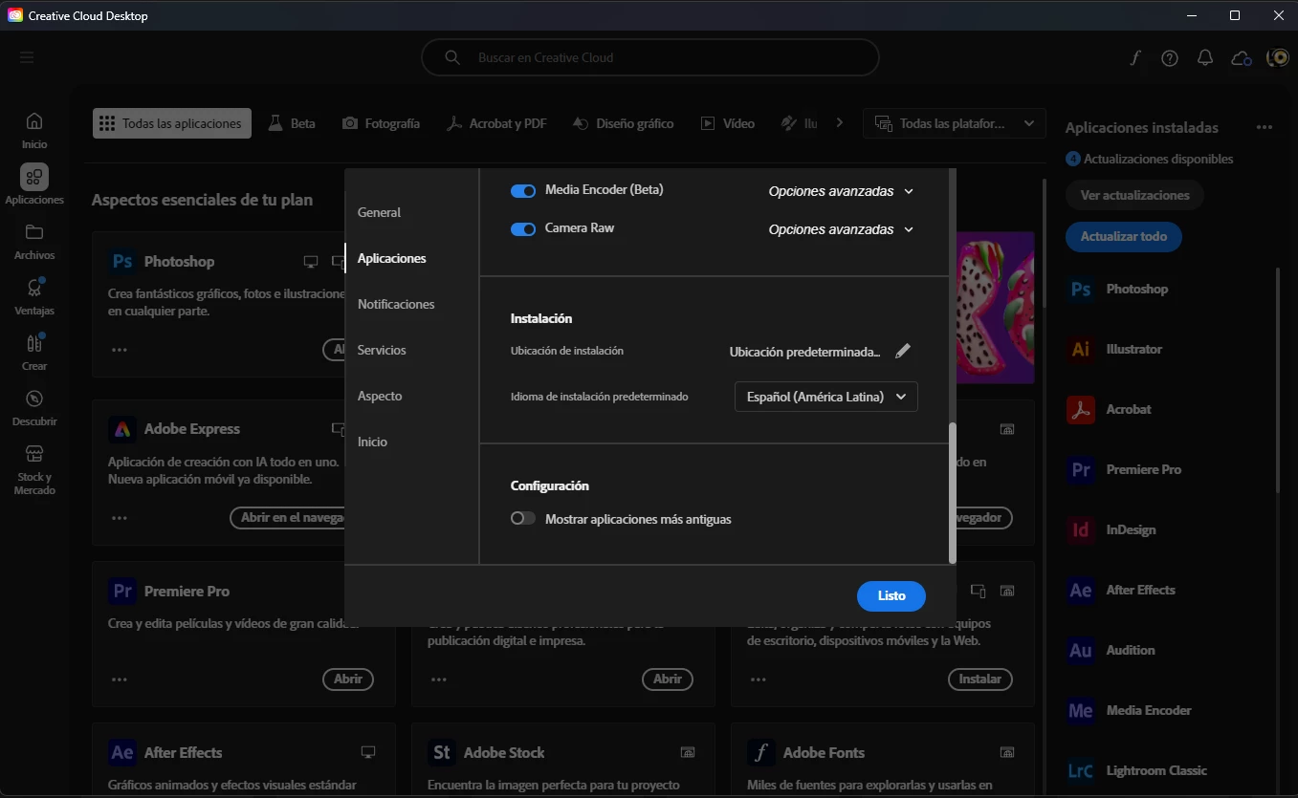Select Todas las aplicaciones category tab
Screen dimensions: 1298x798
(172, 123)
